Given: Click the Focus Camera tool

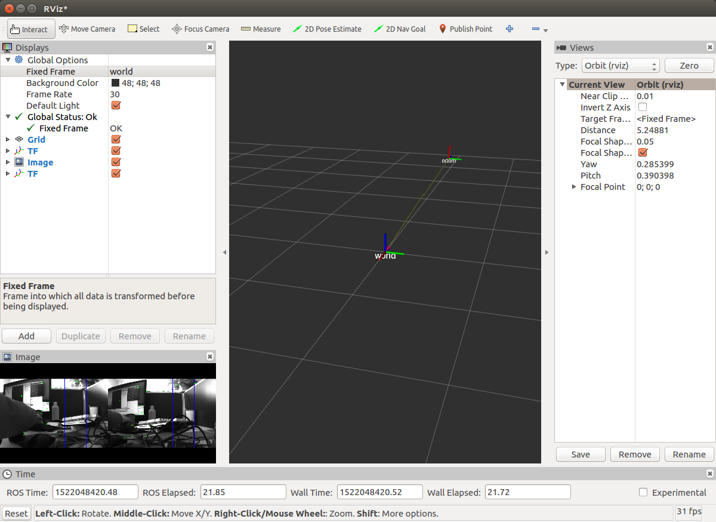Looking at the screenshot, I should pyautogui.click(x=200, y=28).
